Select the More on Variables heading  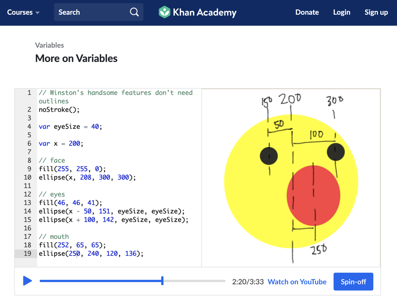[76, 58]
